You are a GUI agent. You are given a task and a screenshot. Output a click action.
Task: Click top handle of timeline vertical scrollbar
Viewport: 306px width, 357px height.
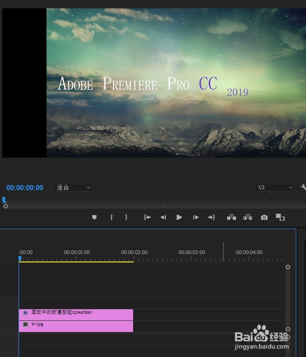tap(288, 267)
